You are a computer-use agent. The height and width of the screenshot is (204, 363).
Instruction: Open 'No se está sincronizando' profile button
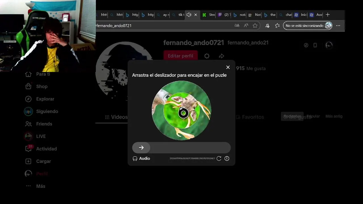[308, 25]
